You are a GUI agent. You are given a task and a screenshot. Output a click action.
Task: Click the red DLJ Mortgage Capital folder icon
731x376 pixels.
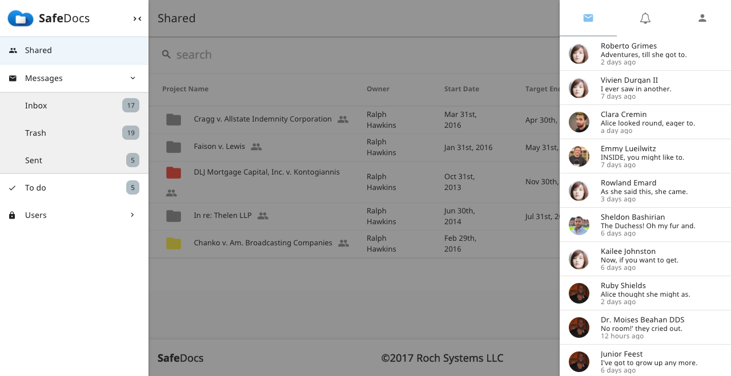[x=174, y=172]
